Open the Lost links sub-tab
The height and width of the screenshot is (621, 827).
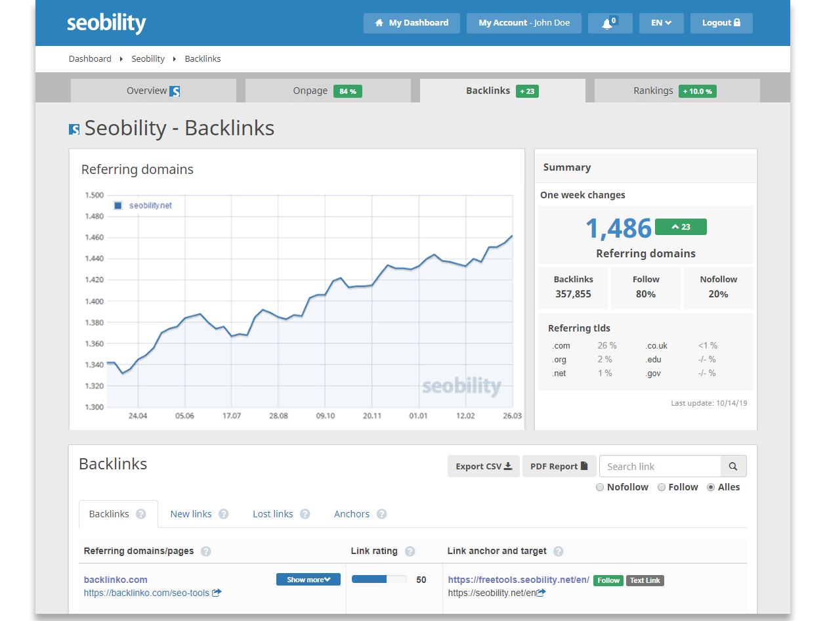coord(273,514)
